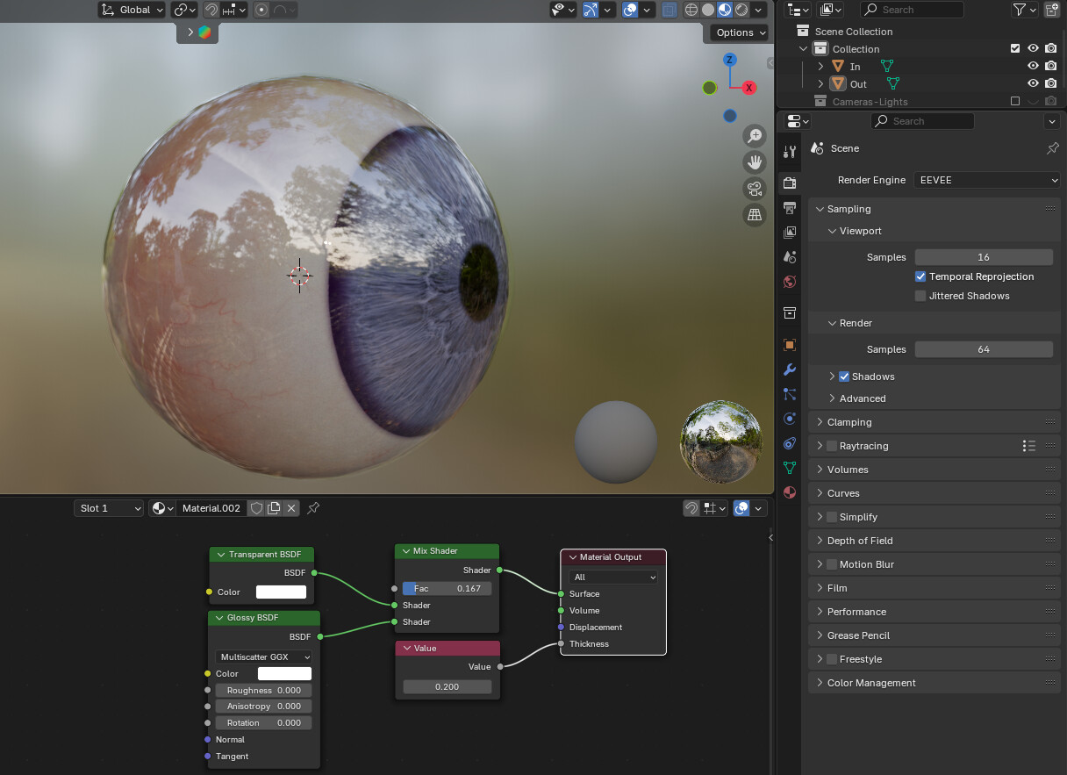The width and height of the screenshot is (1067, 775).
Task: Hide the In object using its eye icon
Action: point(1033,67)
